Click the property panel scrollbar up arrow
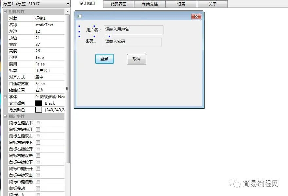 pyautogui.click(x=67, y=11)
